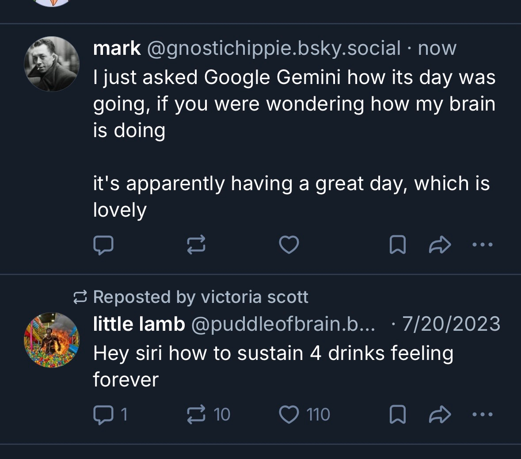Like little lamb's post with 110 likes
Image resolution: width=521 pixels, height=459 pixels.
(289, 414)
